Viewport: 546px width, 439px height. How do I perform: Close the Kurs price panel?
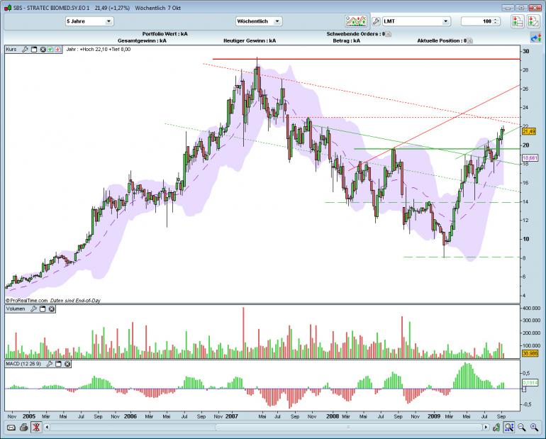coord(43,50)
